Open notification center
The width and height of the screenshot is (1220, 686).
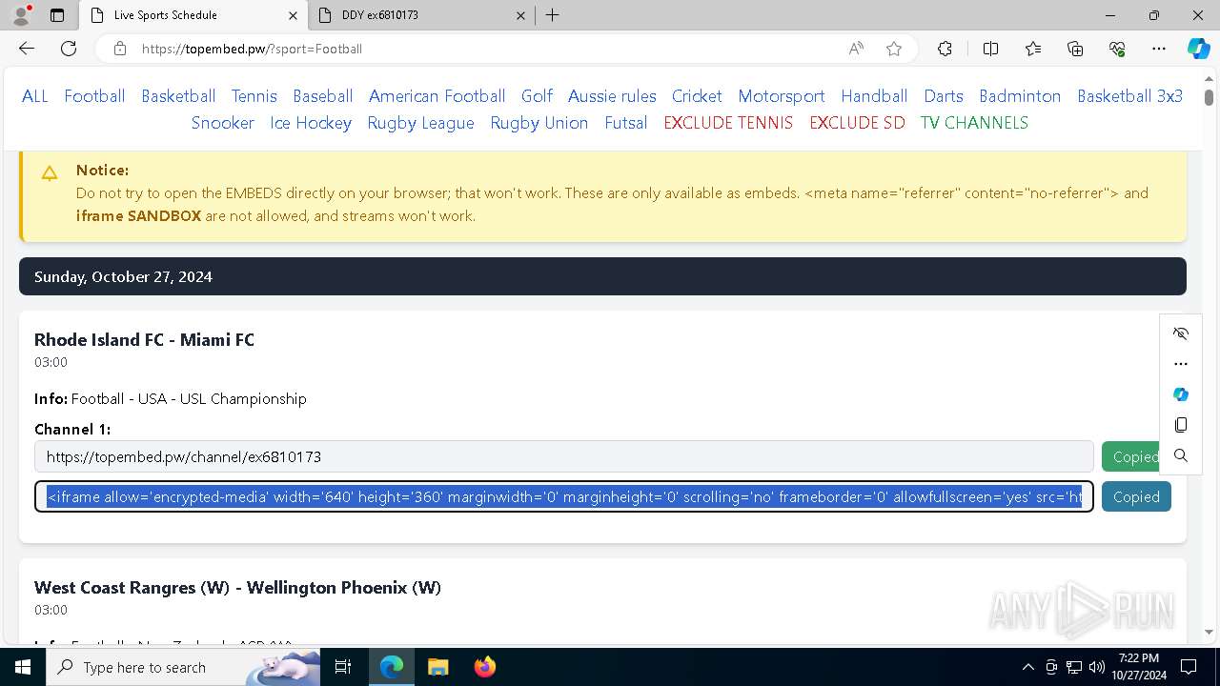coord(1189,667)
